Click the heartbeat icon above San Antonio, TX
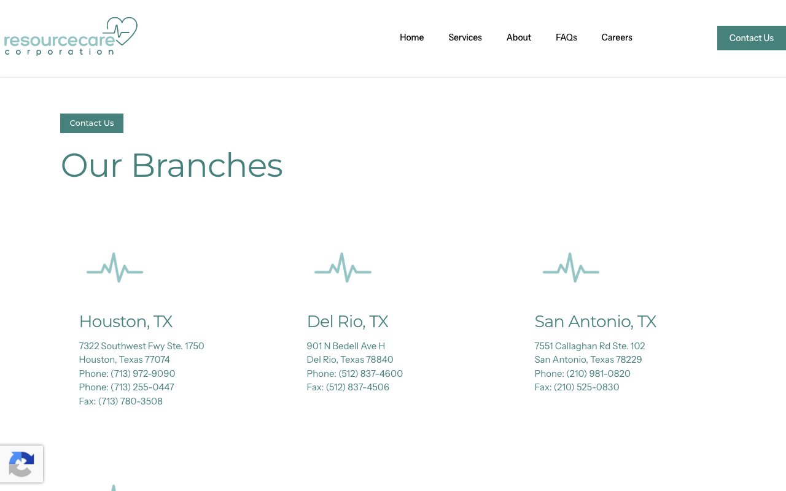The height and width of the screenshot is (491, 786). pos(571,268)
